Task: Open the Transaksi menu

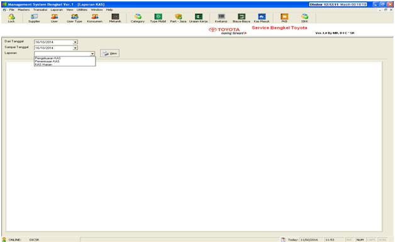Action: (x=40, y=10)
